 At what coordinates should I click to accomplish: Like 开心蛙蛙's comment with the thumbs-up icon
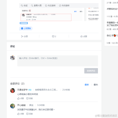(18, 114)
